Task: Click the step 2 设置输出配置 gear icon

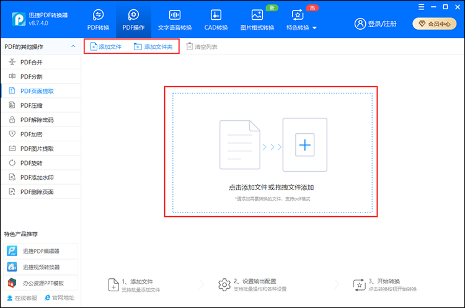Action: tap(224, 285)
